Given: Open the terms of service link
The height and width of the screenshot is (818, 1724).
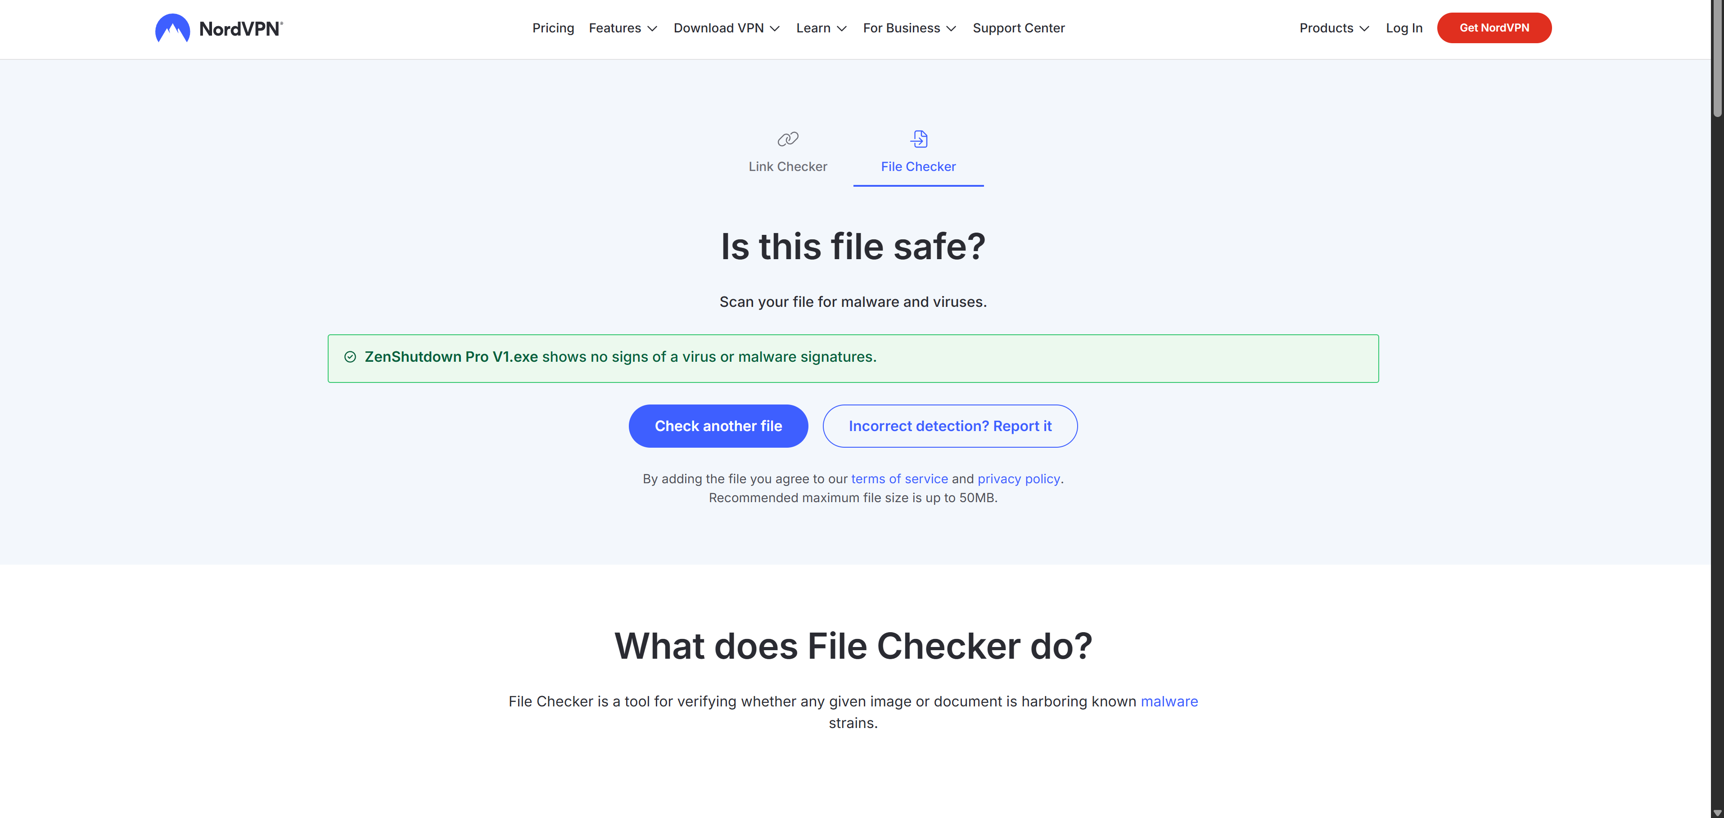Looking at the screenshot, I should click(x=899, y=479).
